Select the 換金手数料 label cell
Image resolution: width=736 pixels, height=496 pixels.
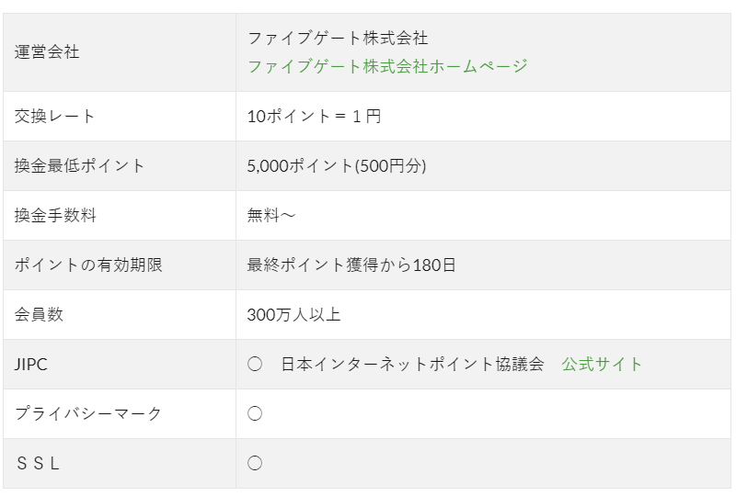tap(55, 215)
